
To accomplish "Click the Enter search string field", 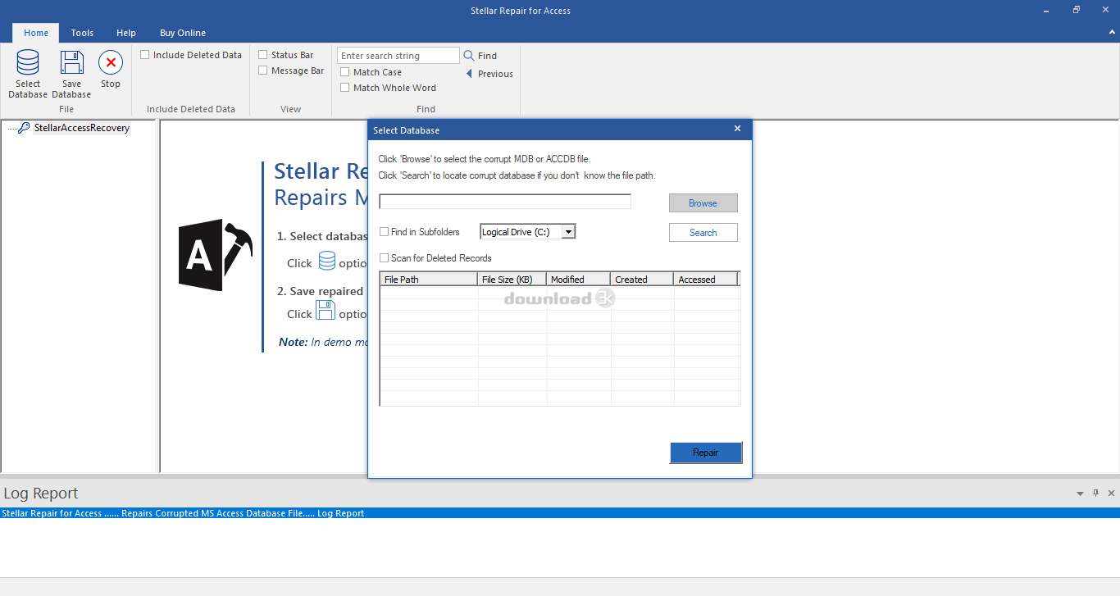I will pos(397,55).
